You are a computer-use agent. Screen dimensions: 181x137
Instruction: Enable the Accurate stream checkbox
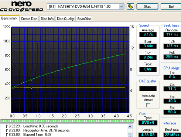148,105
